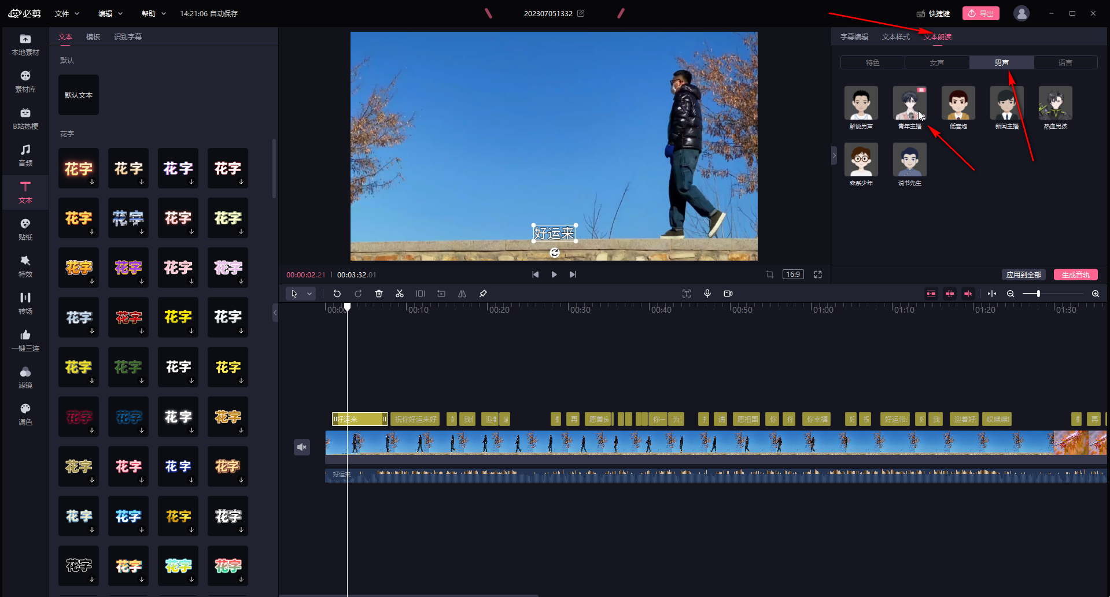Viewport: 1110px width, 597px height.
Task: Click the 生成音轨 button
Action: [1075, 275]
